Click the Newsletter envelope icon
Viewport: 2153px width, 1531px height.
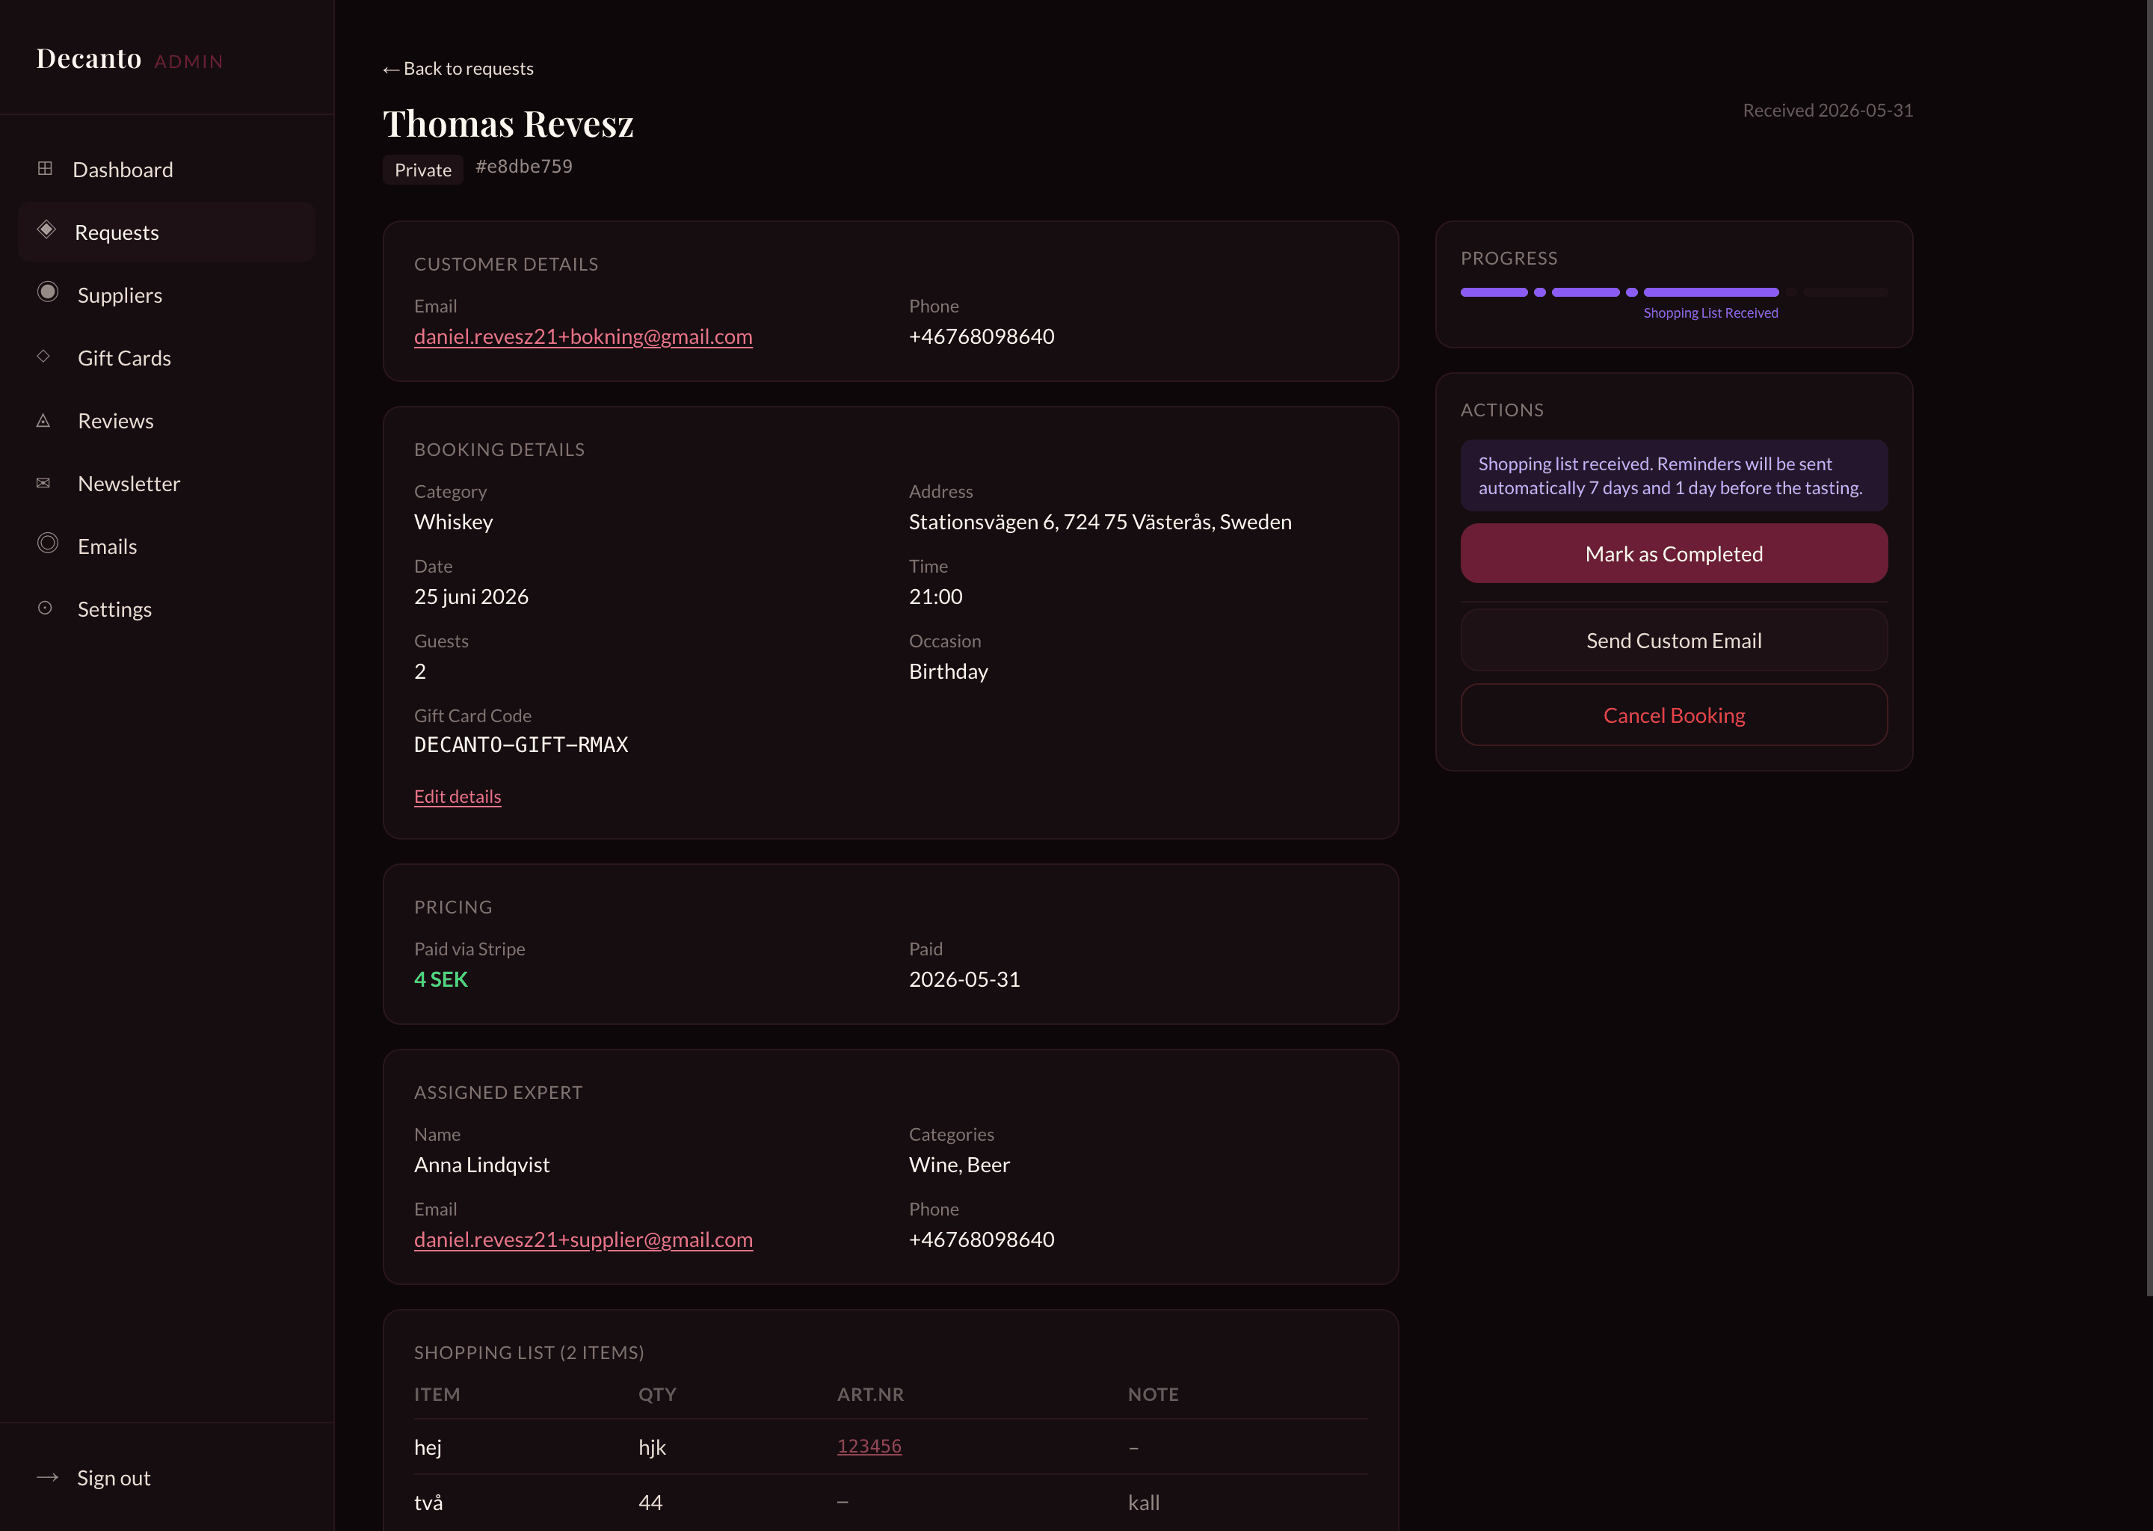(43, 483)
